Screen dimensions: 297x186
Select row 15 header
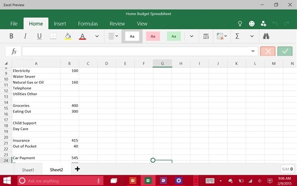click(x=6, y=108)
